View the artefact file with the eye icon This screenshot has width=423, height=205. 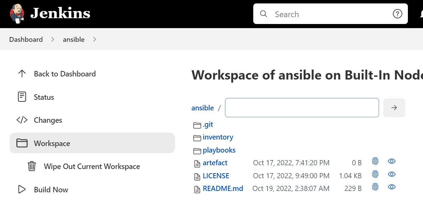(x=391, y=161)
